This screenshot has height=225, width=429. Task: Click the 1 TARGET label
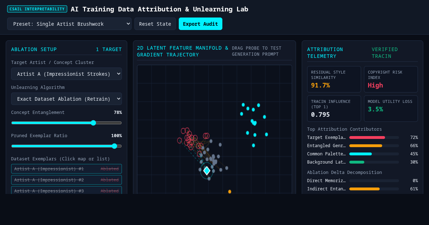pos(109,49)
